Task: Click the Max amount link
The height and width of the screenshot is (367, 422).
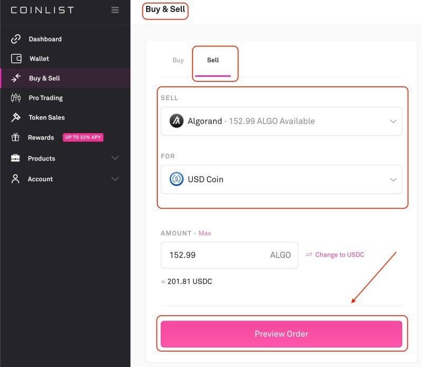Action: (205, 233)
